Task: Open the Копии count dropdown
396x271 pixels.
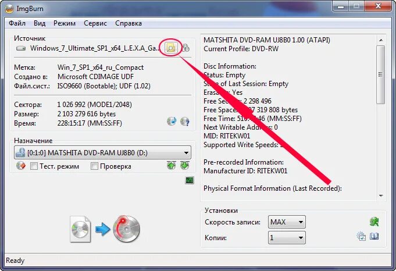Action: (x=287, y=238)
